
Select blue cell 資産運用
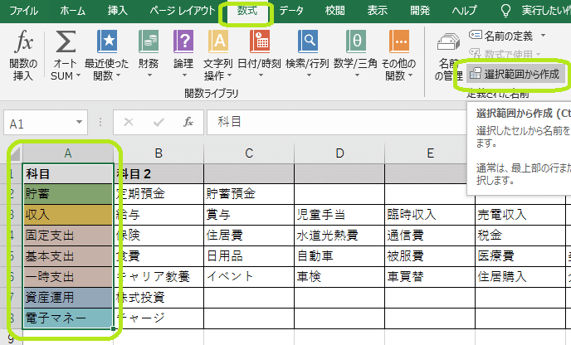[68, 298]
